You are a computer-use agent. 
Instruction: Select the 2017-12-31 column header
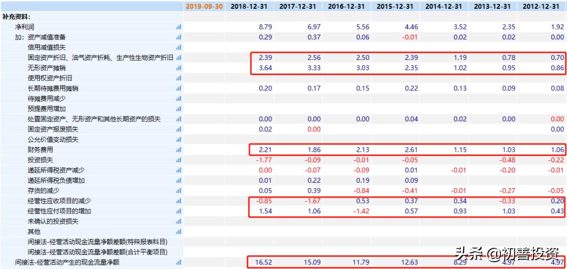tap(298, 6)
